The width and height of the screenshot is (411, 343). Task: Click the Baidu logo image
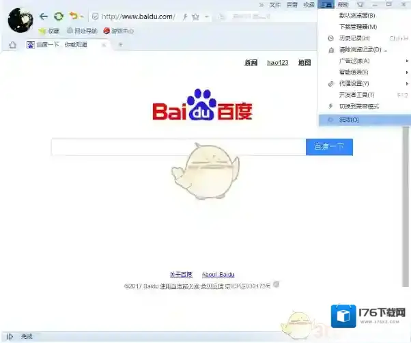point(202,105)
